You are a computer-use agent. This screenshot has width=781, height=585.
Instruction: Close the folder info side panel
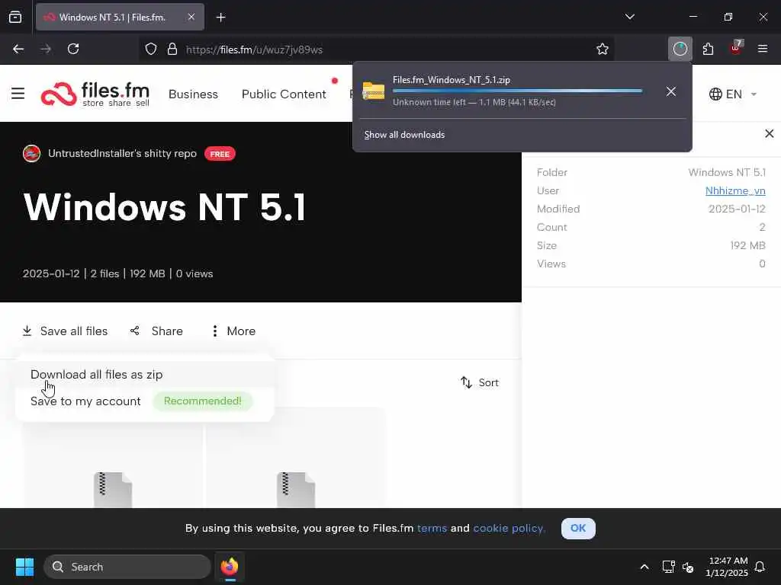click(769, 133)
